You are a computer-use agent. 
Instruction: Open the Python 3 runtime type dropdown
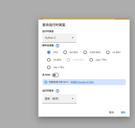click(x=59, y=38)
